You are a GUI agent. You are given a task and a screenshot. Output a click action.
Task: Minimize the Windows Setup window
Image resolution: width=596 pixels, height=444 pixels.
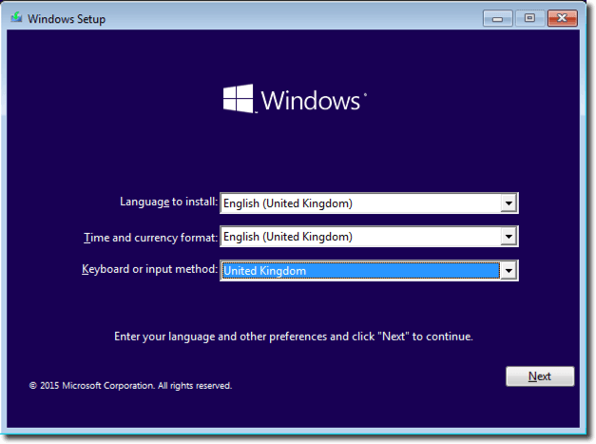pos(497,19)
